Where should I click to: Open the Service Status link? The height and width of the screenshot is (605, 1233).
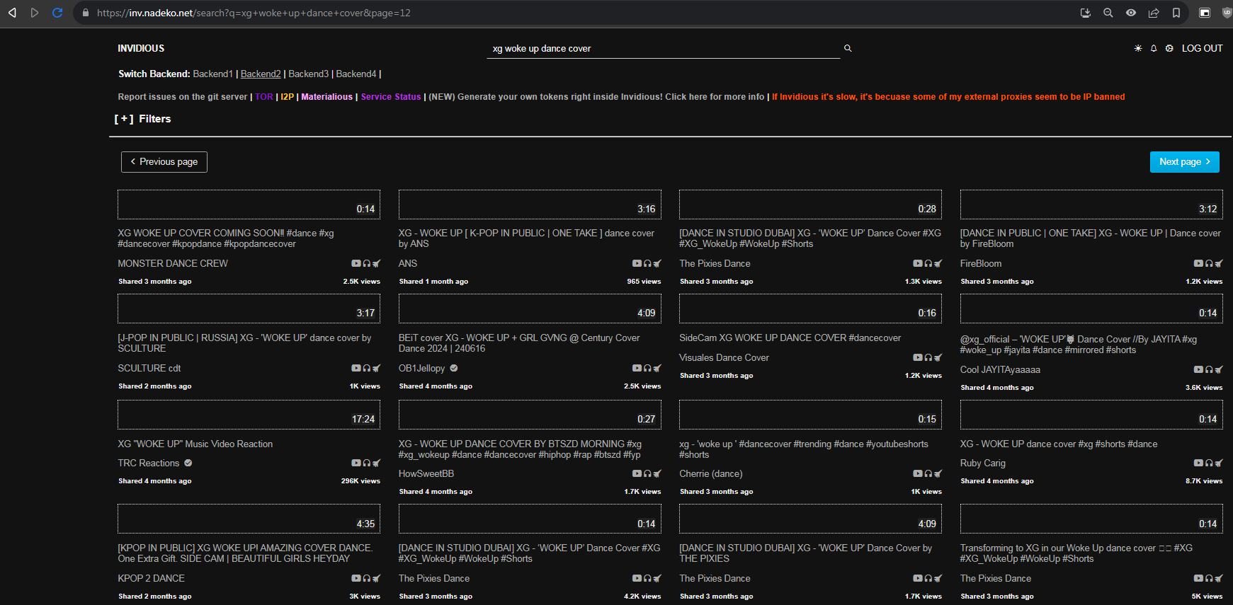(391, 97)
